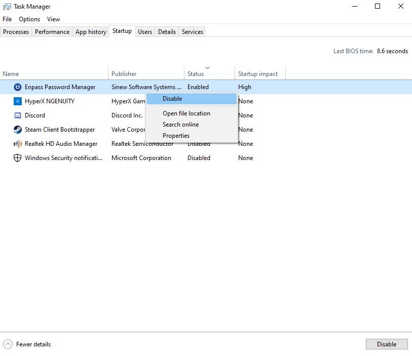Click the Enabled status of Enpass
This screenshot has height=356, width=412.
pos(198,87)
